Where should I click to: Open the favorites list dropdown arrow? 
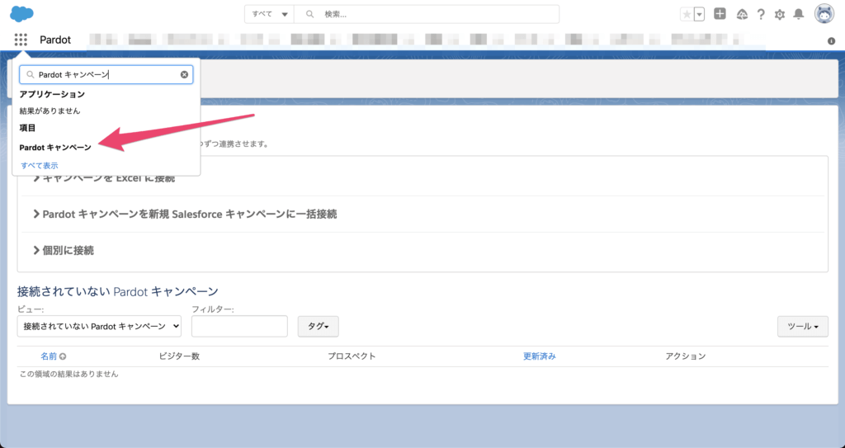(x=700, y=15)
